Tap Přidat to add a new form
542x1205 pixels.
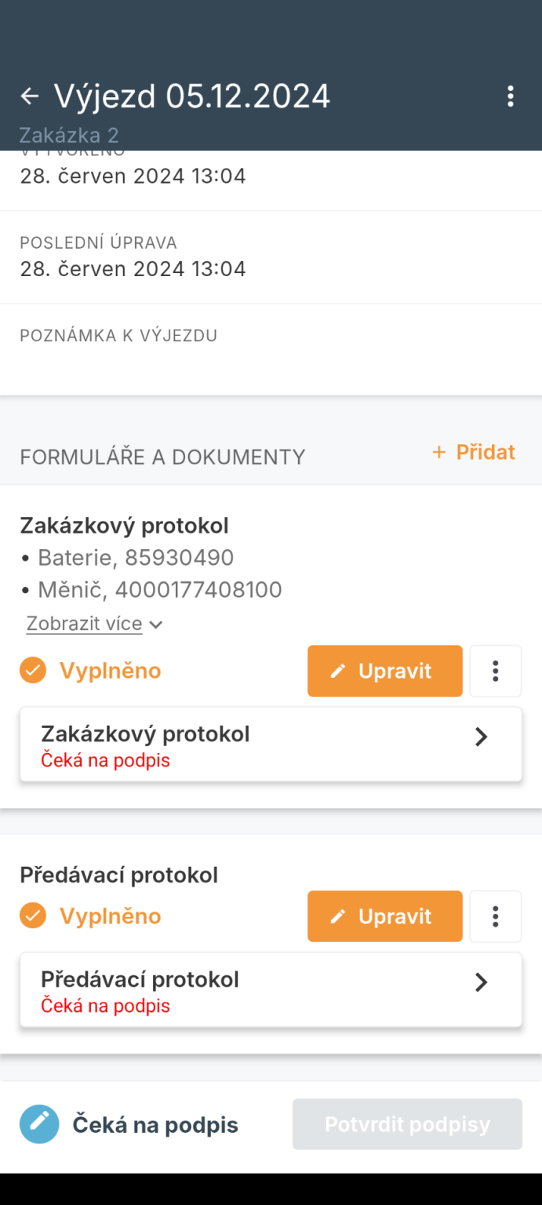point(473,453)
